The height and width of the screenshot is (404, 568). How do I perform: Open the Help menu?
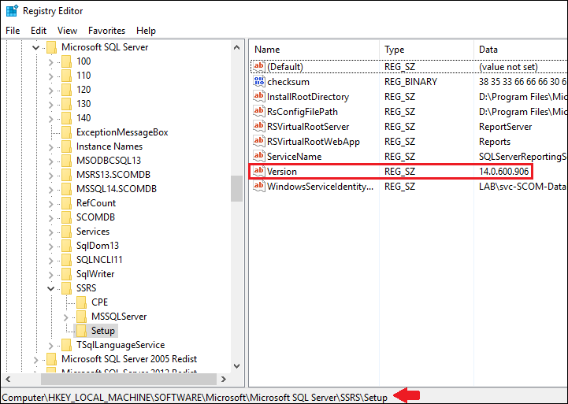point(146,31)
